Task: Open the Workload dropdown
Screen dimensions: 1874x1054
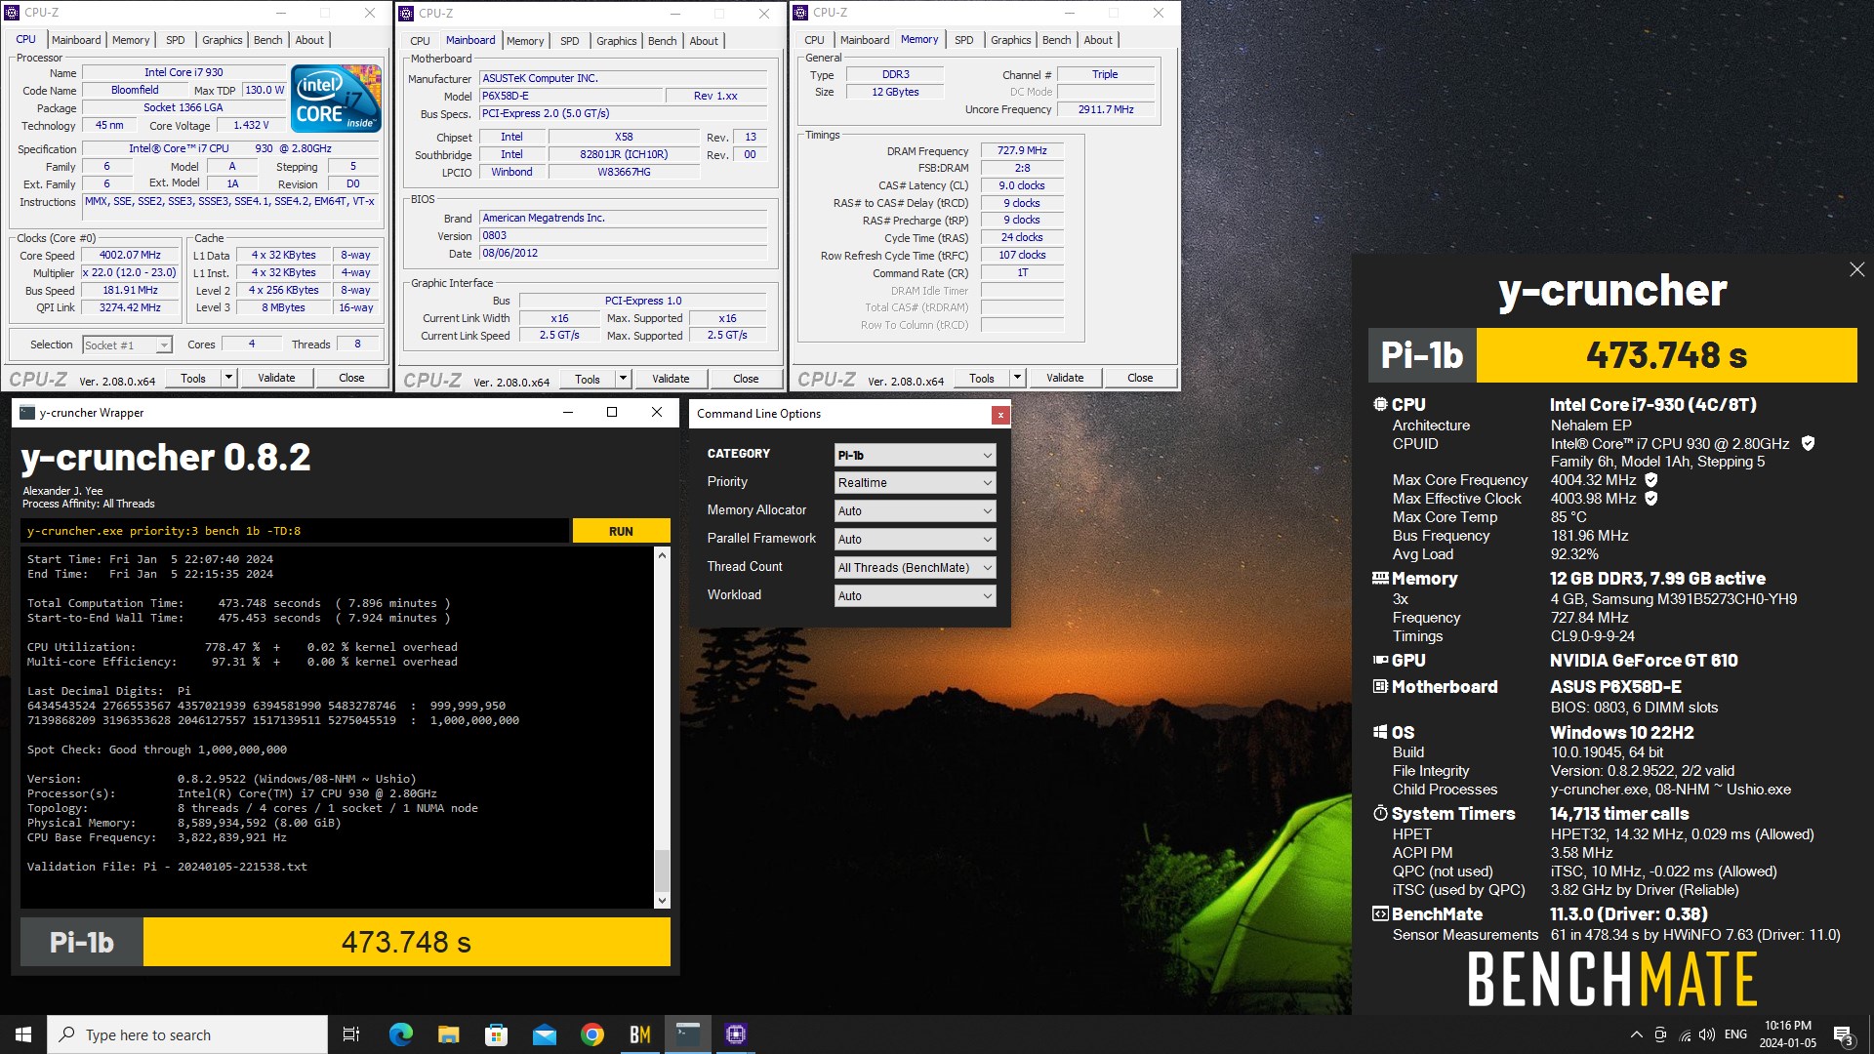Action: coord(915,595)
